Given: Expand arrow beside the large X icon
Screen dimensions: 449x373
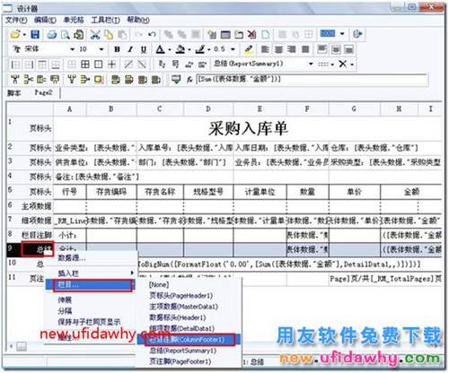Looking at the screenshot, I should pos(352,65).
